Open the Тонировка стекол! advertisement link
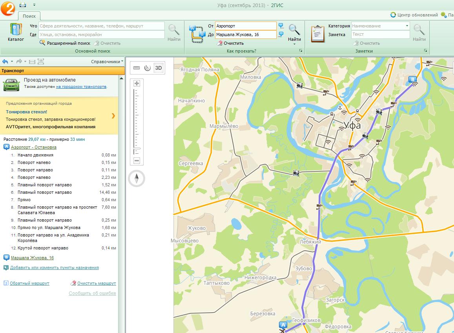 pyautogui.click(x=26, y=112)
